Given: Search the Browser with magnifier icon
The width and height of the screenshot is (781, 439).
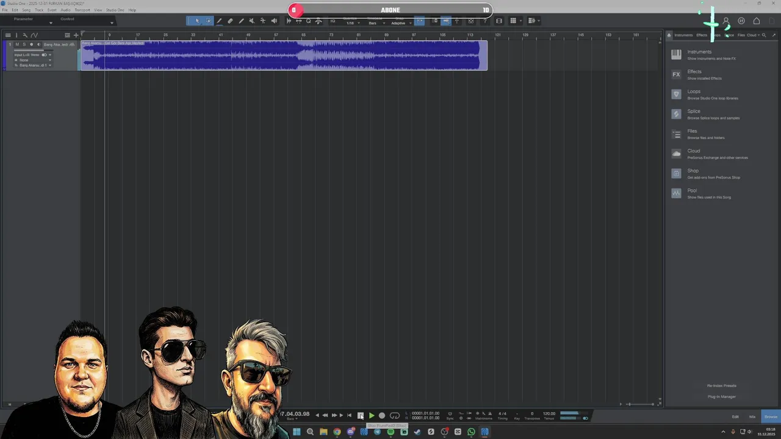Looking at the screenshot, I should (x=764, y=35).
